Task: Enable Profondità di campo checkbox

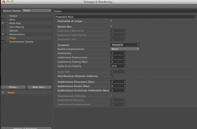Action: 111,21
